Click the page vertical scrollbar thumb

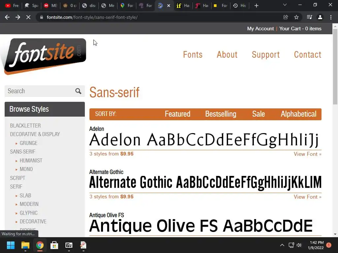pos(335,67)
